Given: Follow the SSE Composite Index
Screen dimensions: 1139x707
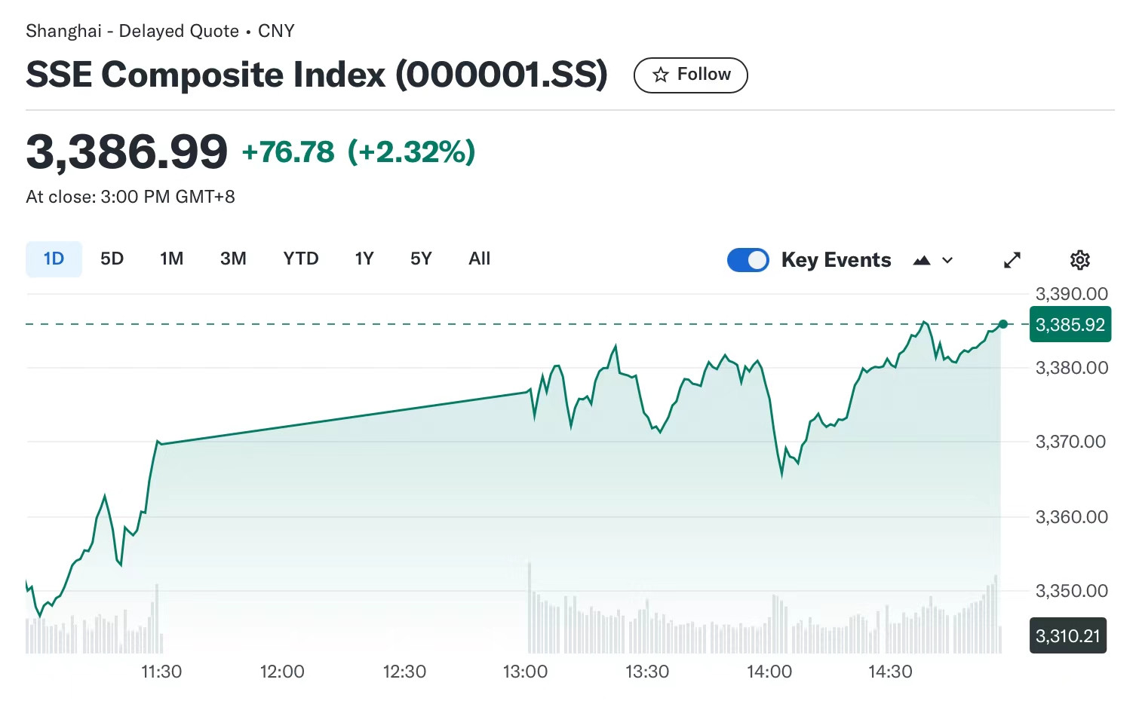Looking at the screenshot, I should point(690,75).
